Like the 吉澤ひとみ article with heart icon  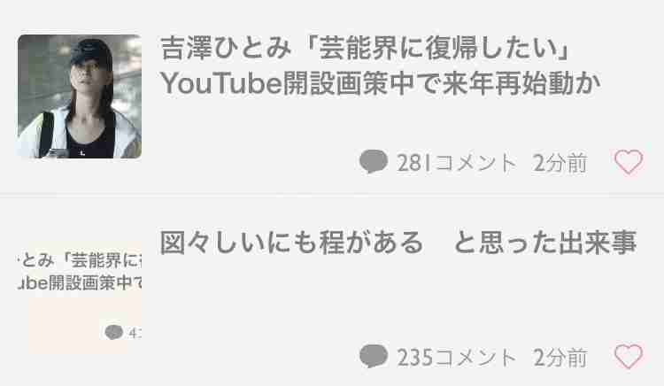coord(629,162)
